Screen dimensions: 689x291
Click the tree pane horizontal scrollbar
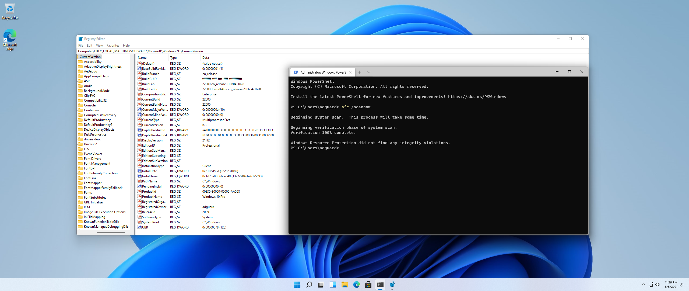pos(111,232)
